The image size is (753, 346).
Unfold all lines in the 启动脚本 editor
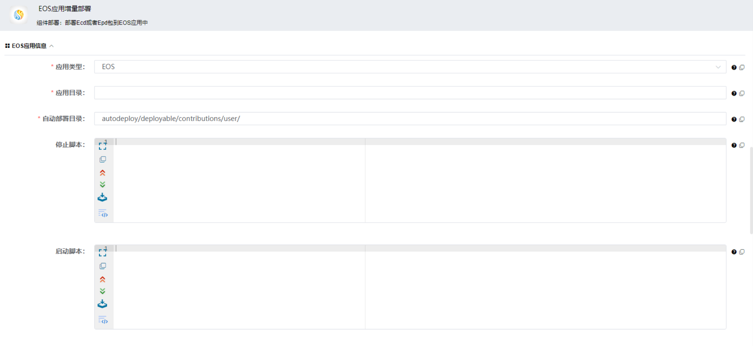coord(102,291)
